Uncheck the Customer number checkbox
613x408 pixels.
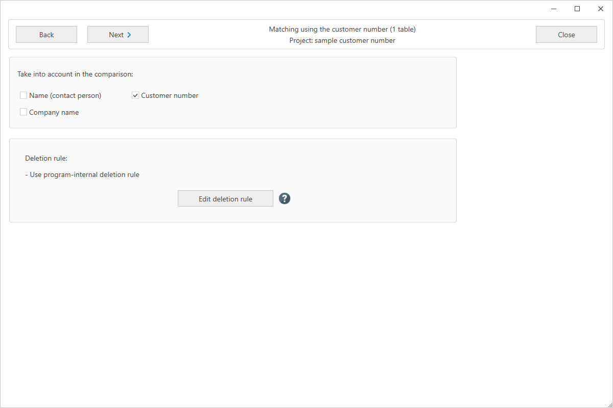[x=135, y=95]
